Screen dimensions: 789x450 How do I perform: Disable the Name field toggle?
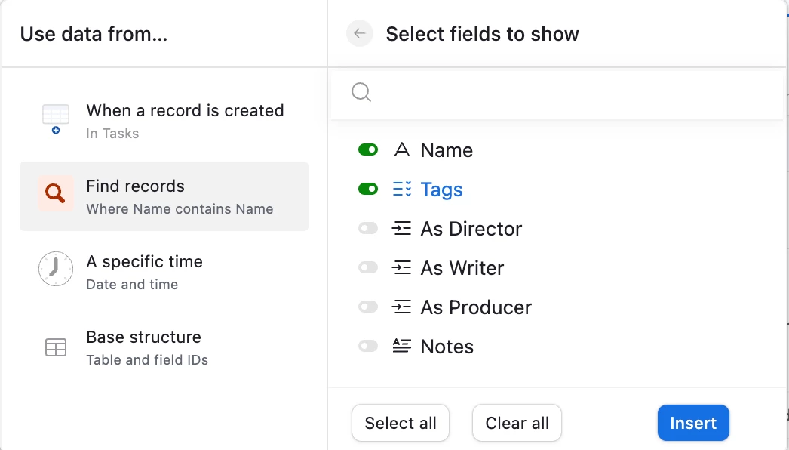click(368, 150)
